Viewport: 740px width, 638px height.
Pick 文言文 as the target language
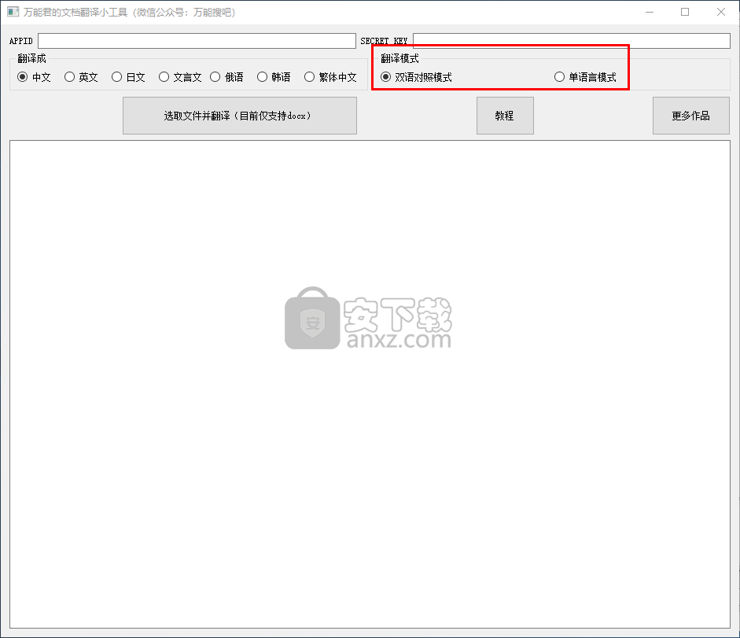[x=180, y=77]
